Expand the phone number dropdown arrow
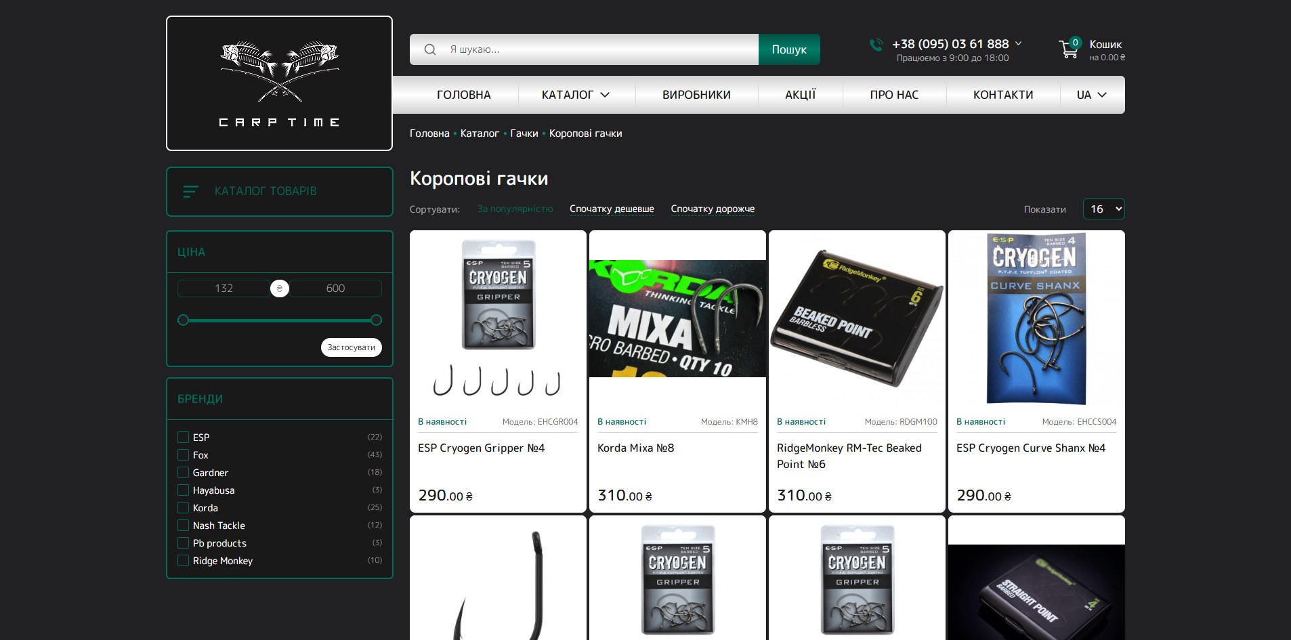 [x=1018, y=43]
